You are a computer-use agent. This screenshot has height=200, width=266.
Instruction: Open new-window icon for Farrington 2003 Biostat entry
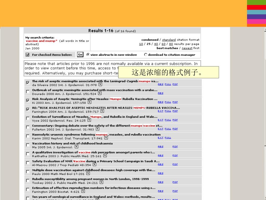pyautogui.click(x=83, y=191)
